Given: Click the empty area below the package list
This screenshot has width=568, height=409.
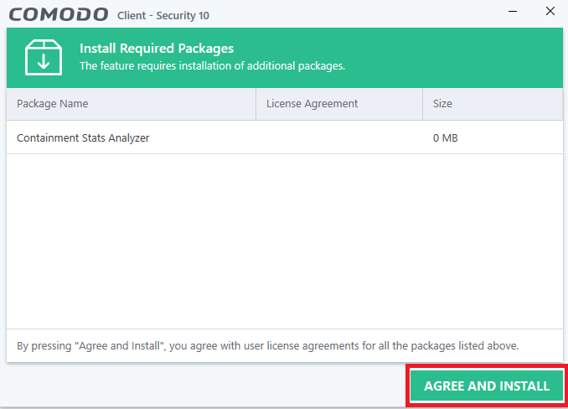Looking at the screenshot, I should tap(285, 241).
